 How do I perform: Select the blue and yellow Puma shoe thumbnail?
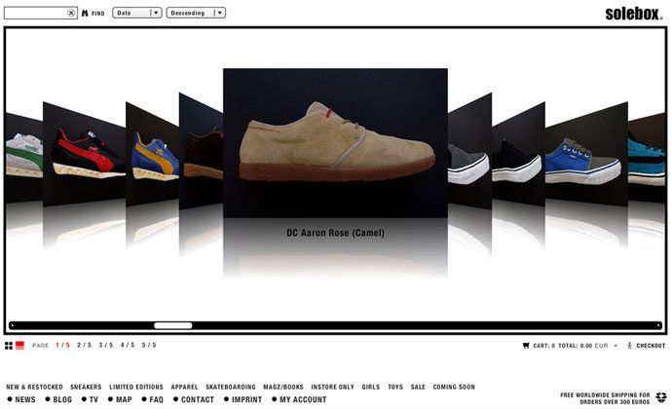click(153, 154)
